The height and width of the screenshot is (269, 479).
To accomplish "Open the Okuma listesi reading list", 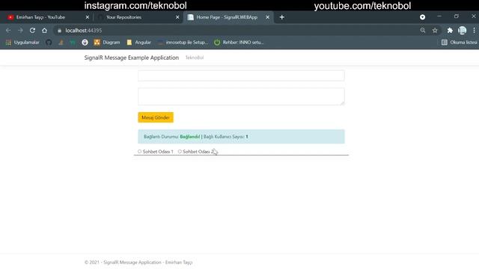I will click(459, 43).
